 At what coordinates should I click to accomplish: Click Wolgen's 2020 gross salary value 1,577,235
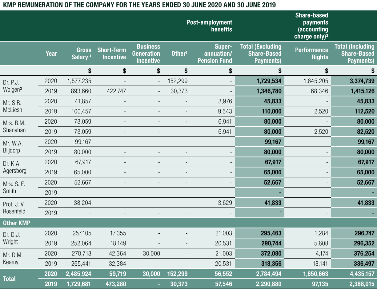(79, 81)
